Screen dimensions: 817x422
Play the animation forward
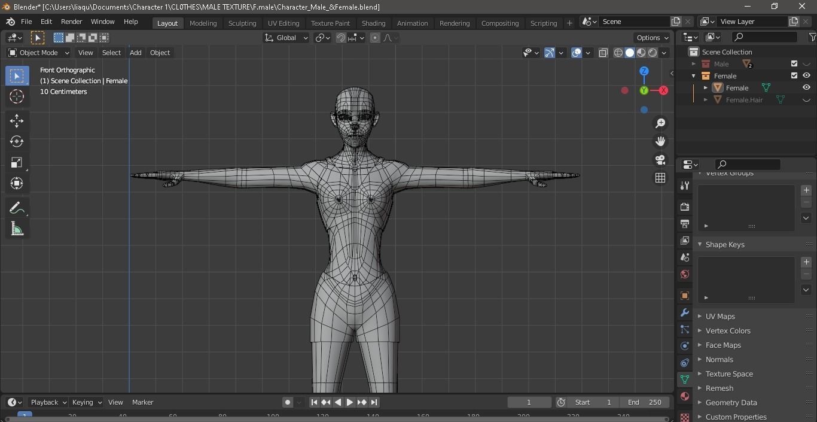pyautogui.click(x=350, y=402)
